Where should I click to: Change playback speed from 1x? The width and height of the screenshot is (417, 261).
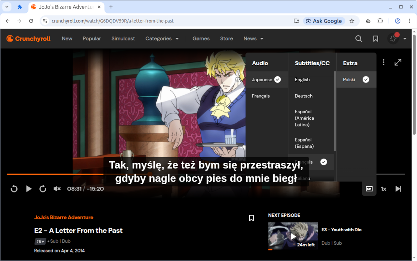click(383, 189)
